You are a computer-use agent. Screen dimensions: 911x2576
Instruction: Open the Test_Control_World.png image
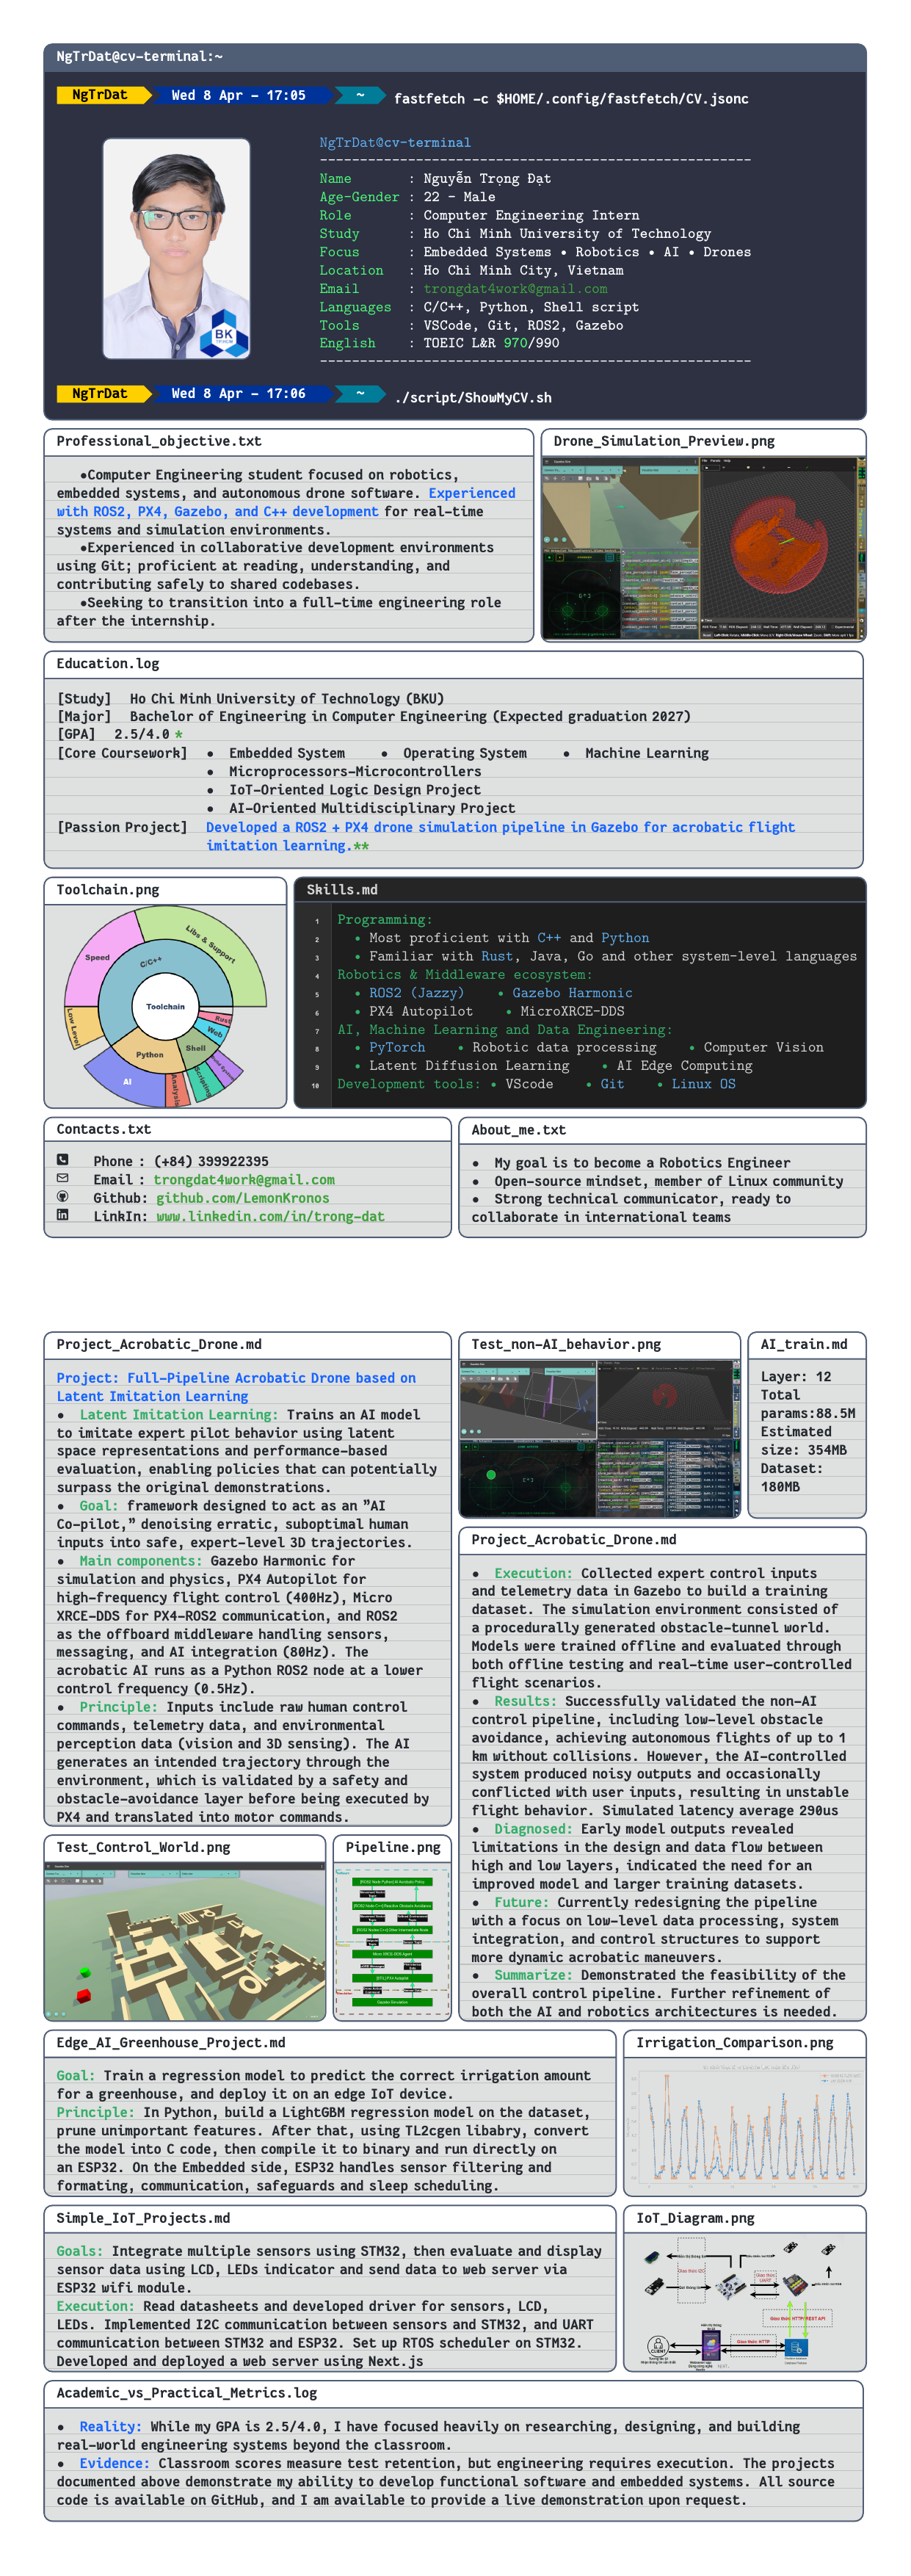(185, 1941)
